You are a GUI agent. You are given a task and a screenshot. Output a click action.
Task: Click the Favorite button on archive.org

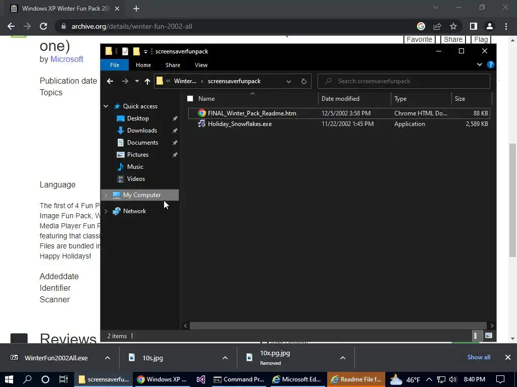coord(419,39)
